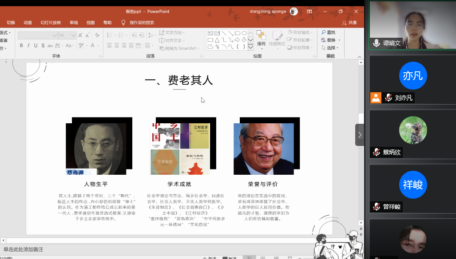Viewport: 456px width, 259px height.
Task: Open the 帮助 help tab
Action: coord(107,23)
